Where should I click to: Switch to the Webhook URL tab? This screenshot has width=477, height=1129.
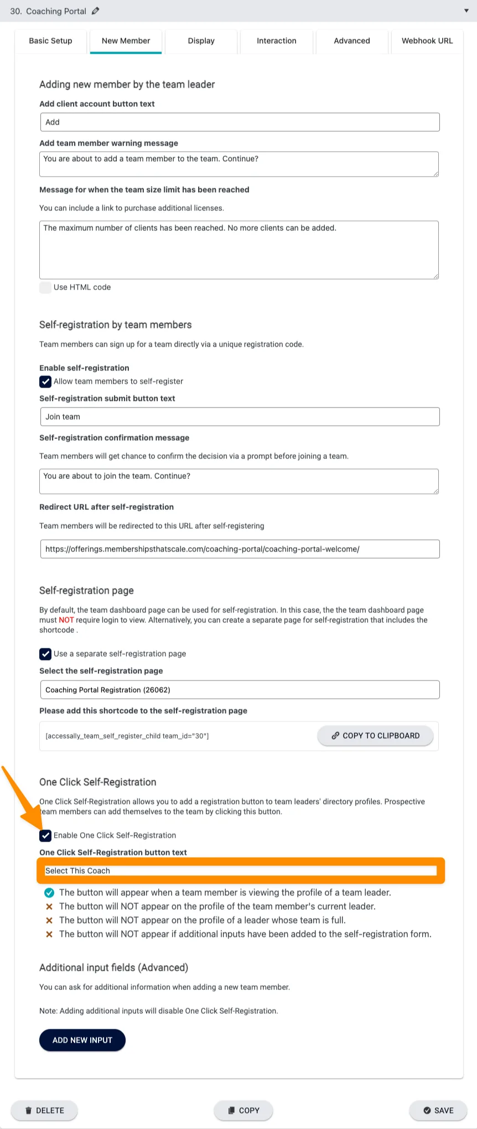pyautogui.click(x=427, y=40)
